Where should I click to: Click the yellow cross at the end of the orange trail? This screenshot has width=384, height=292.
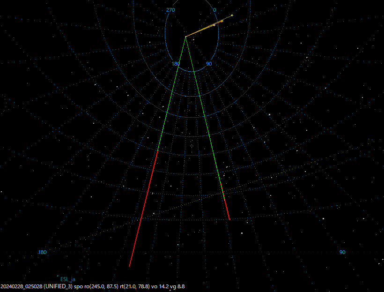click(x=232, y=15)
